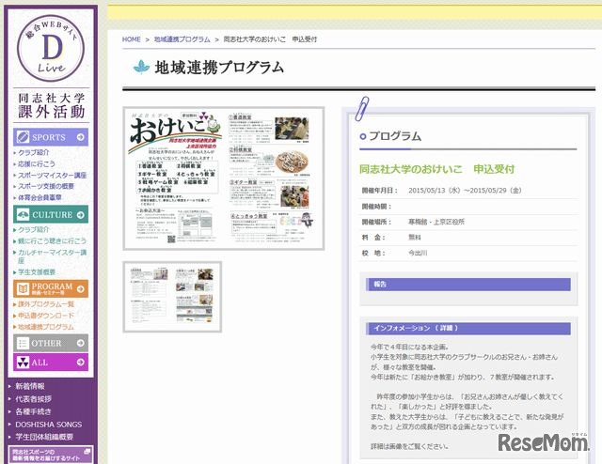Go to HOME via breadcrumb
This screenshot has width=602, height=464.
(132, 39)
